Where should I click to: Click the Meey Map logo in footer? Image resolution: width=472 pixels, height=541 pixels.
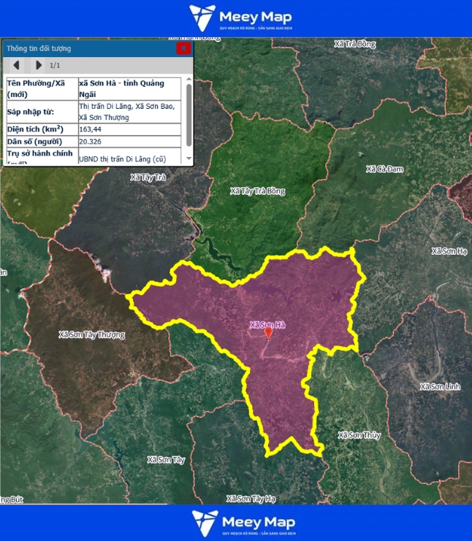click(236, 523)
